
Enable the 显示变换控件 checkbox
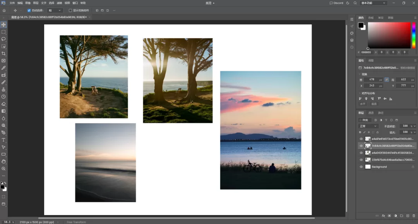70,10
